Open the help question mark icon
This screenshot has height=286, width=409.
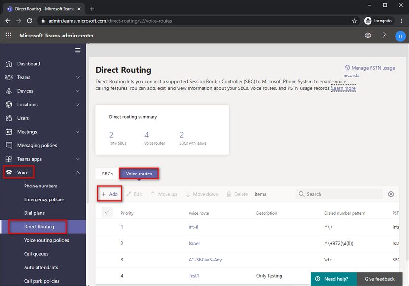point(384,35)
